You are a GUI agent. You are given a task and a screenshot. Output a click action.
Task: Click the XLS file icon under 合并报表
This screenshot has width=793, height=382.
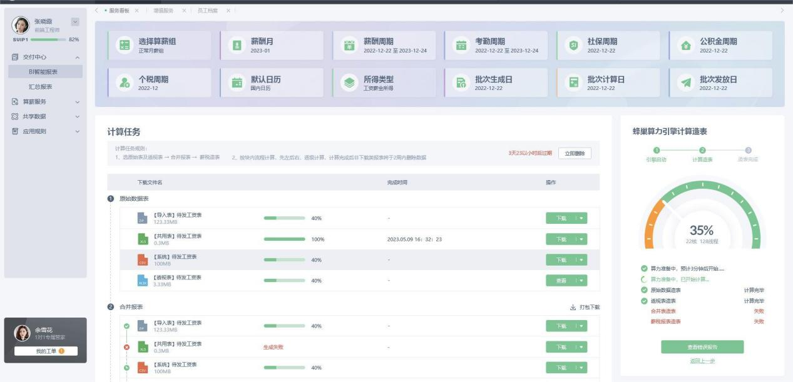[x=142, y=346]
